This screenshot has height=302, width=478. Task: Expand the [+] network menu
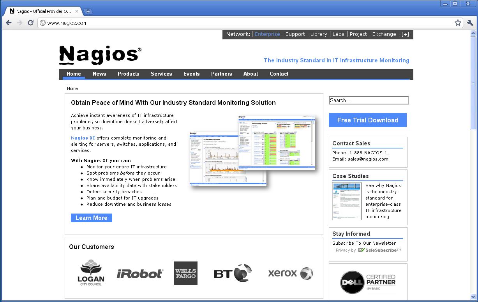[x=405, y=34]
